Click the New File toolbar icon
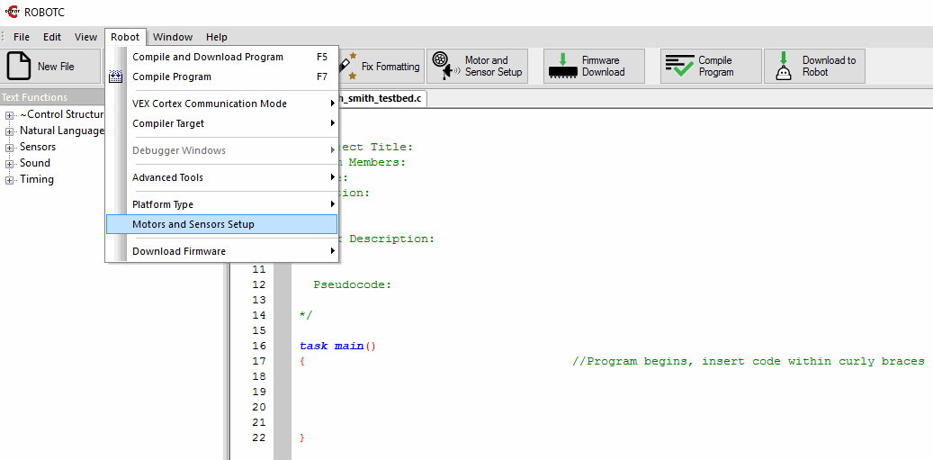This screenshot has height=460, width=933. coord(19,66)
